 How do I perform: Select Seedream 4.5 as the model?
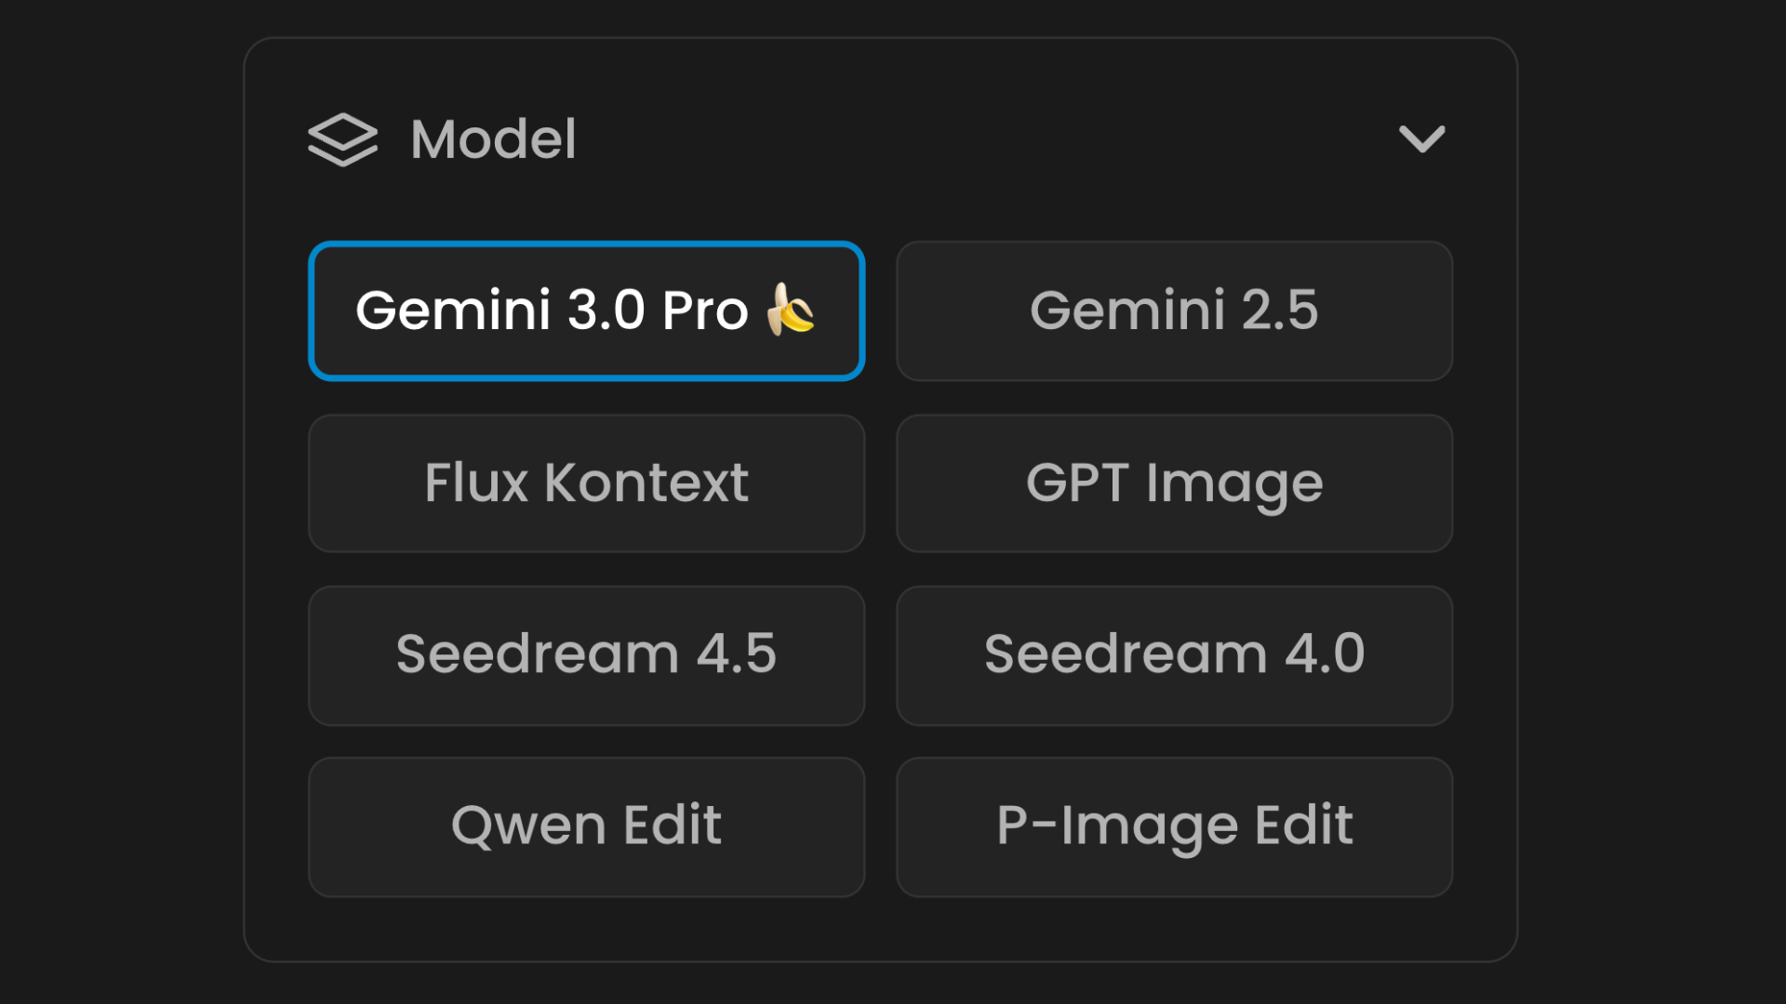coord(587,654)
